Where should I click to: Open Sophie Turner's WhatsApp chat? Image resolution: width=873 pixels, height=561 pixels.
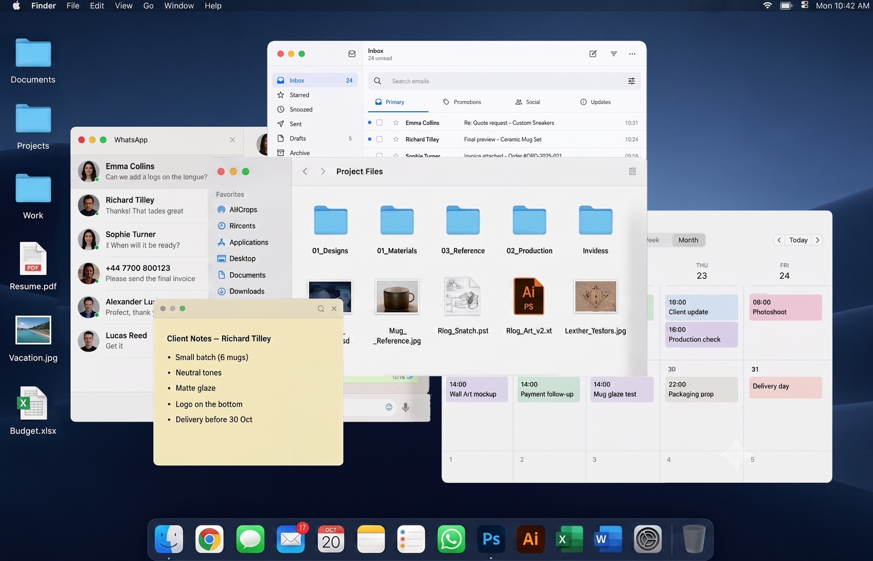[140, 239]
